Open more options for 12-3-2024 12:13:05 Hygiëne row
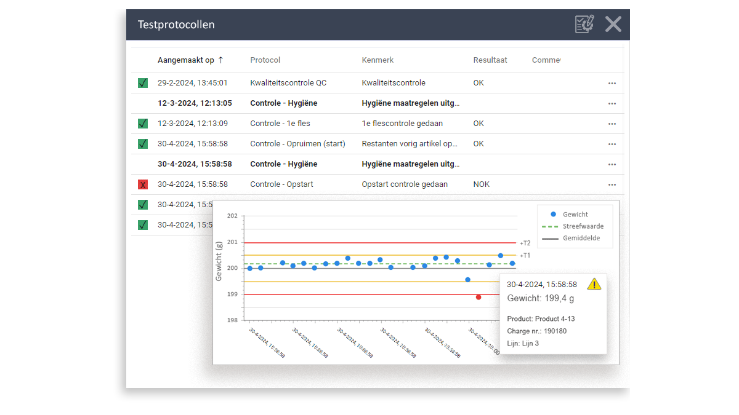 click(612, 103)
